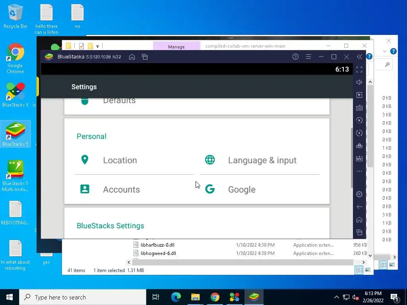Collapse the BlueStacks side toolbar with double chevron
Screen dimensions: 407x305
click(359, 57)
